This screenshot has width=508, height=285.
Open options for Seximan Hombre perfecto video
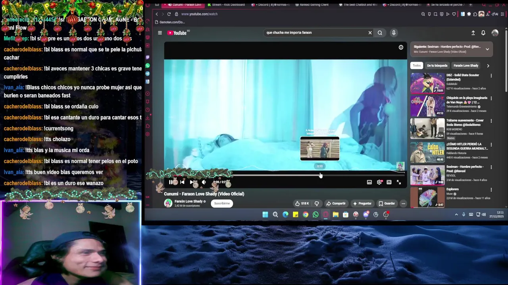pos(491,167)
